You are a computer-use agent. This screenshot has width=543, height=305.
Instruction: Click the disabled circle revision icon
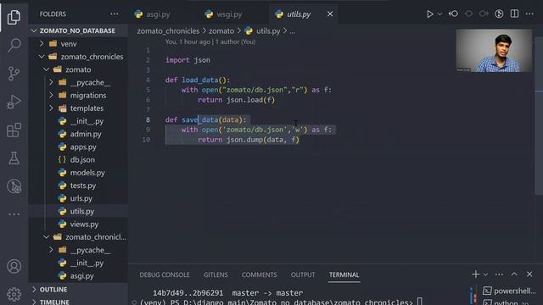point(468,14)
